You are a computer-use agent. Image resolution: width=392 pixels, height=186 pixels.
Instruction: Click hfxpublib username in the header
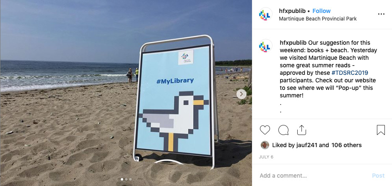pos(292,11)
